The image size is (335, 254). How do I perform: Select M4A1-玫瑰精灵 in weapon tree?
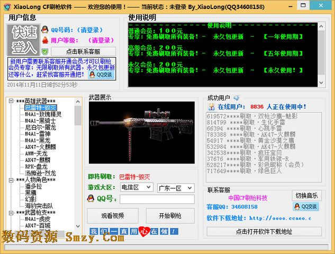43,114
